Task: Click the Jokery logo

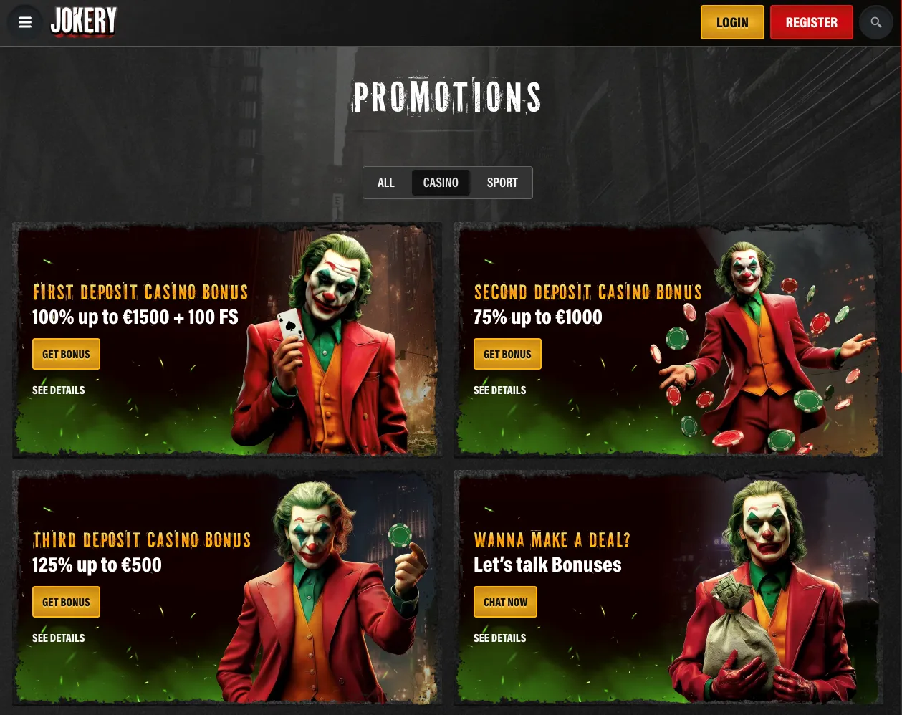Action: click(x=84, y=21)
